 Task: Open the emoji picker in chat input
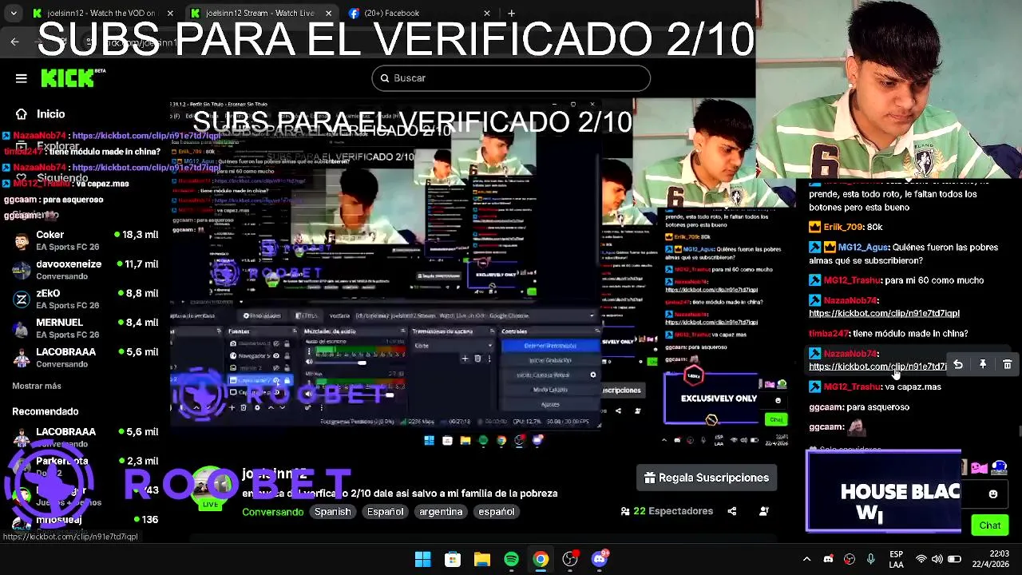click(x=993, y=494)
